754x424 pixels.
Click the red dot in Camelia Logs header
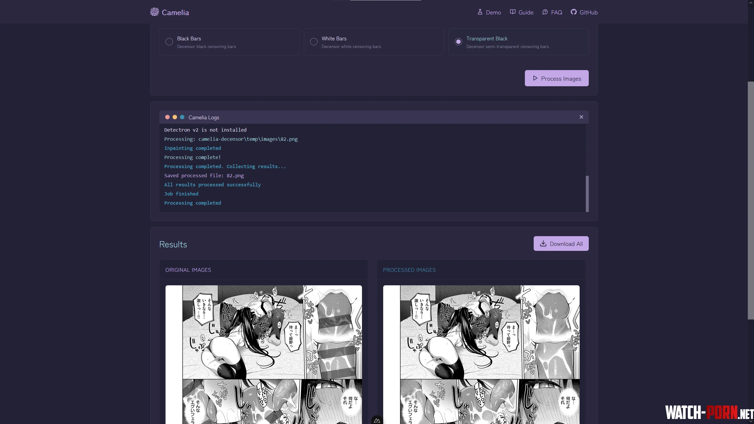click(167, 117)
